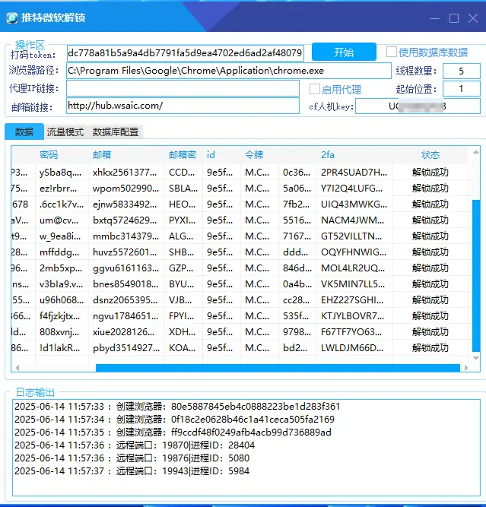Screen dimensions: 486x507
Task: Click 解锁成功 status in the LWLDJM66D row
Action: coord(430,348)
